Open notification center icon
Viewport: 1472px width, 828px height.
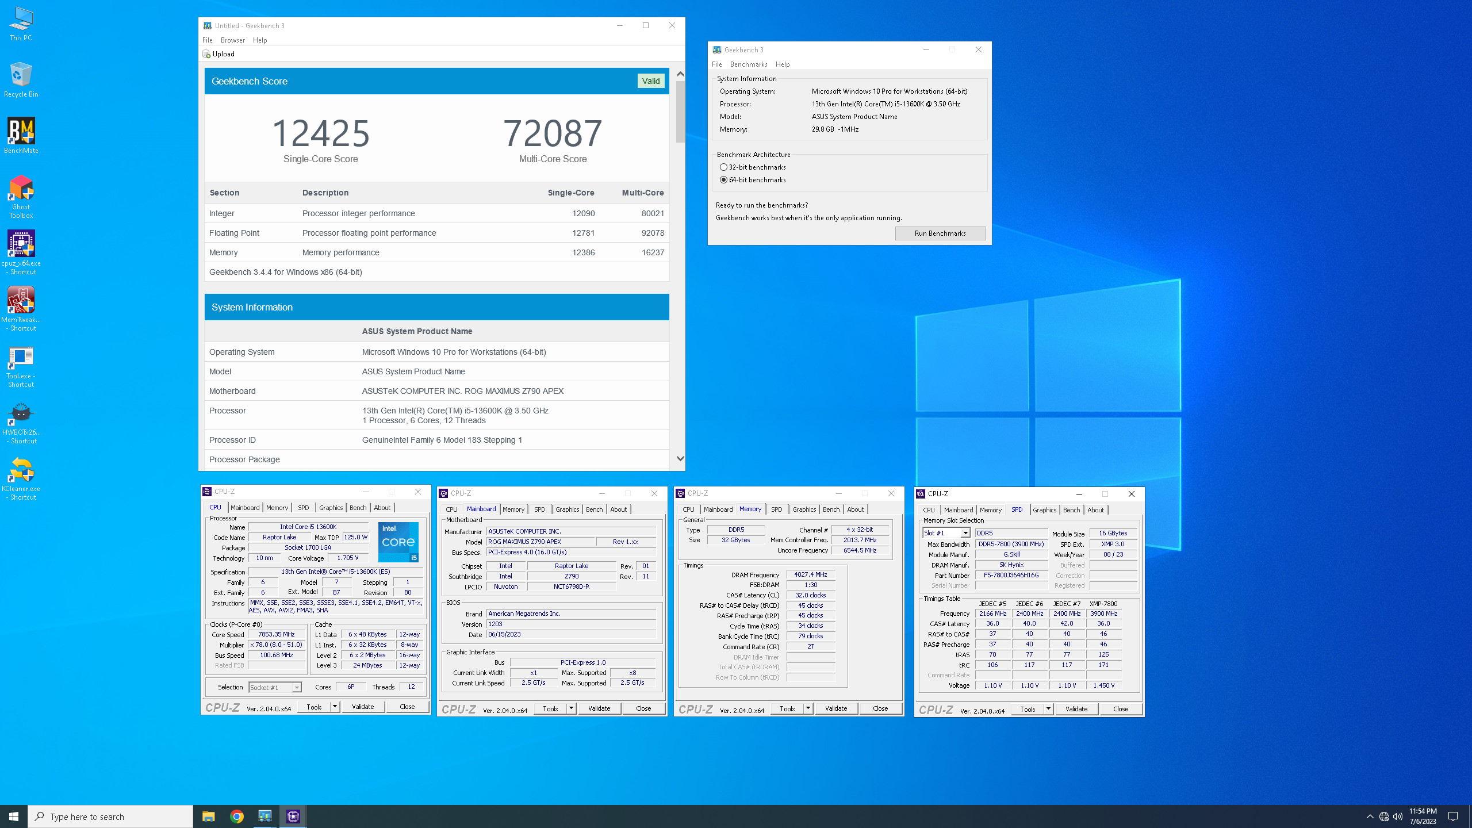[x=1453, y=816]
